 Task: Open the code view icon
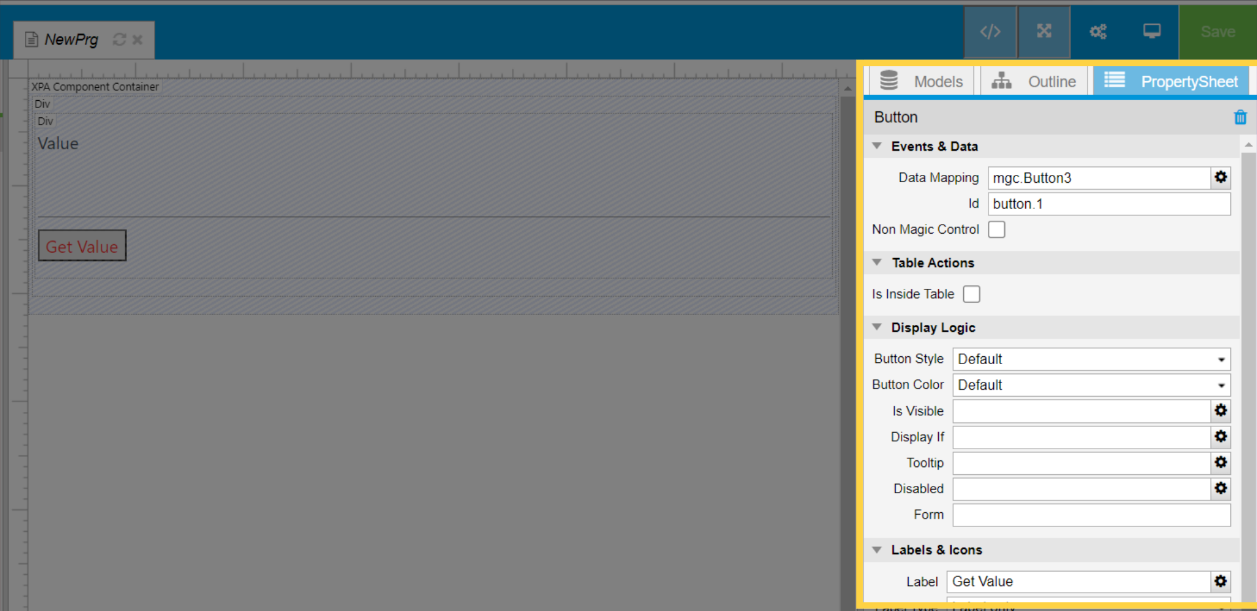point(990,31)
